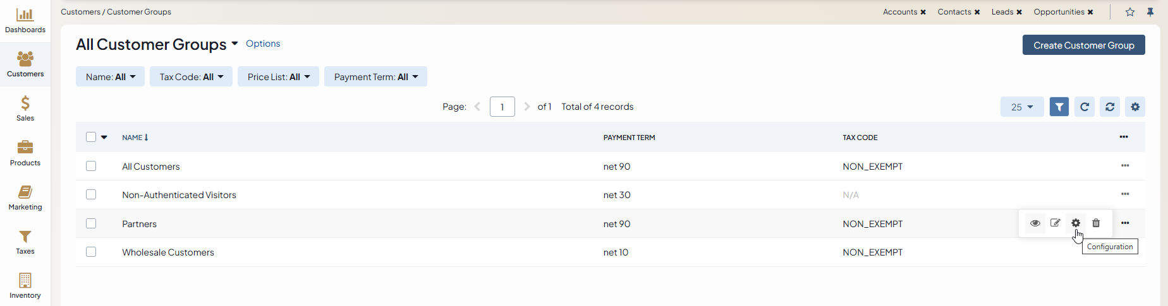The width and height of the screenshot is (1168, 306).
Task: Toggle the grid filter funnel icon
Action: [x=1059, y=107]
